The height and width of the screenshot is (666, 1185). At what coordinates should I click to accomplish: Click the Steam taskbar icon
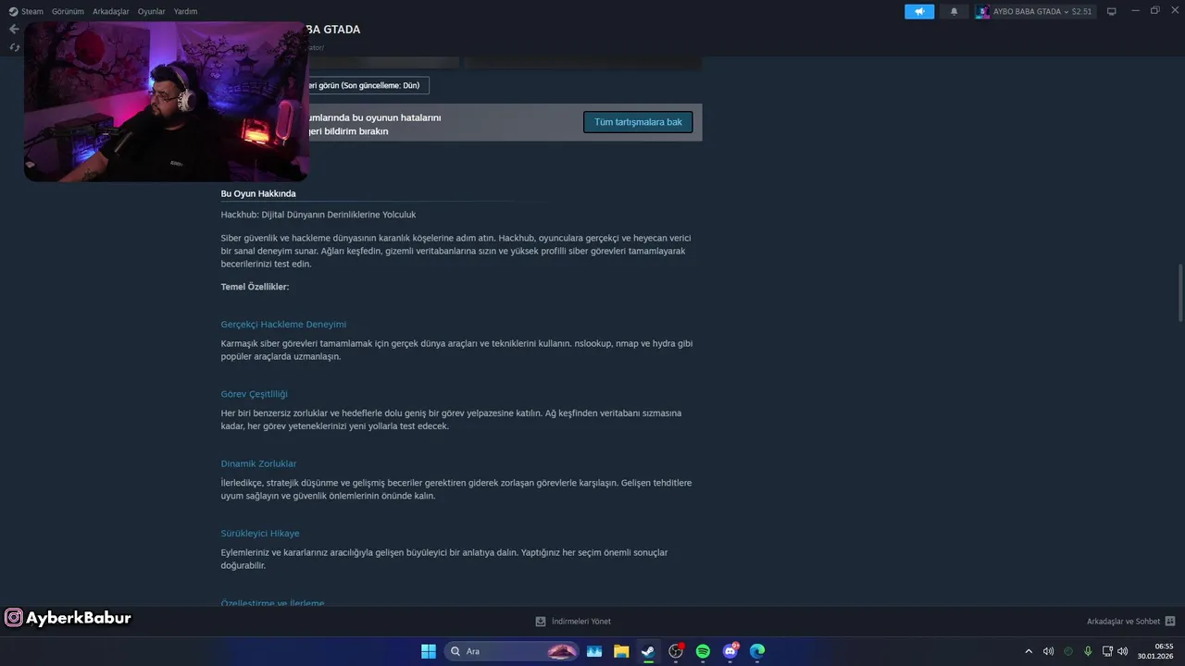[x=648, y=651]
